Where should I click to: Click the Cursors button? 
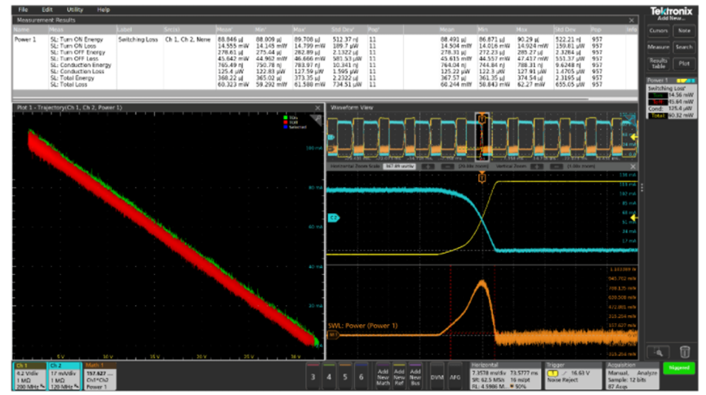[658, 30]
